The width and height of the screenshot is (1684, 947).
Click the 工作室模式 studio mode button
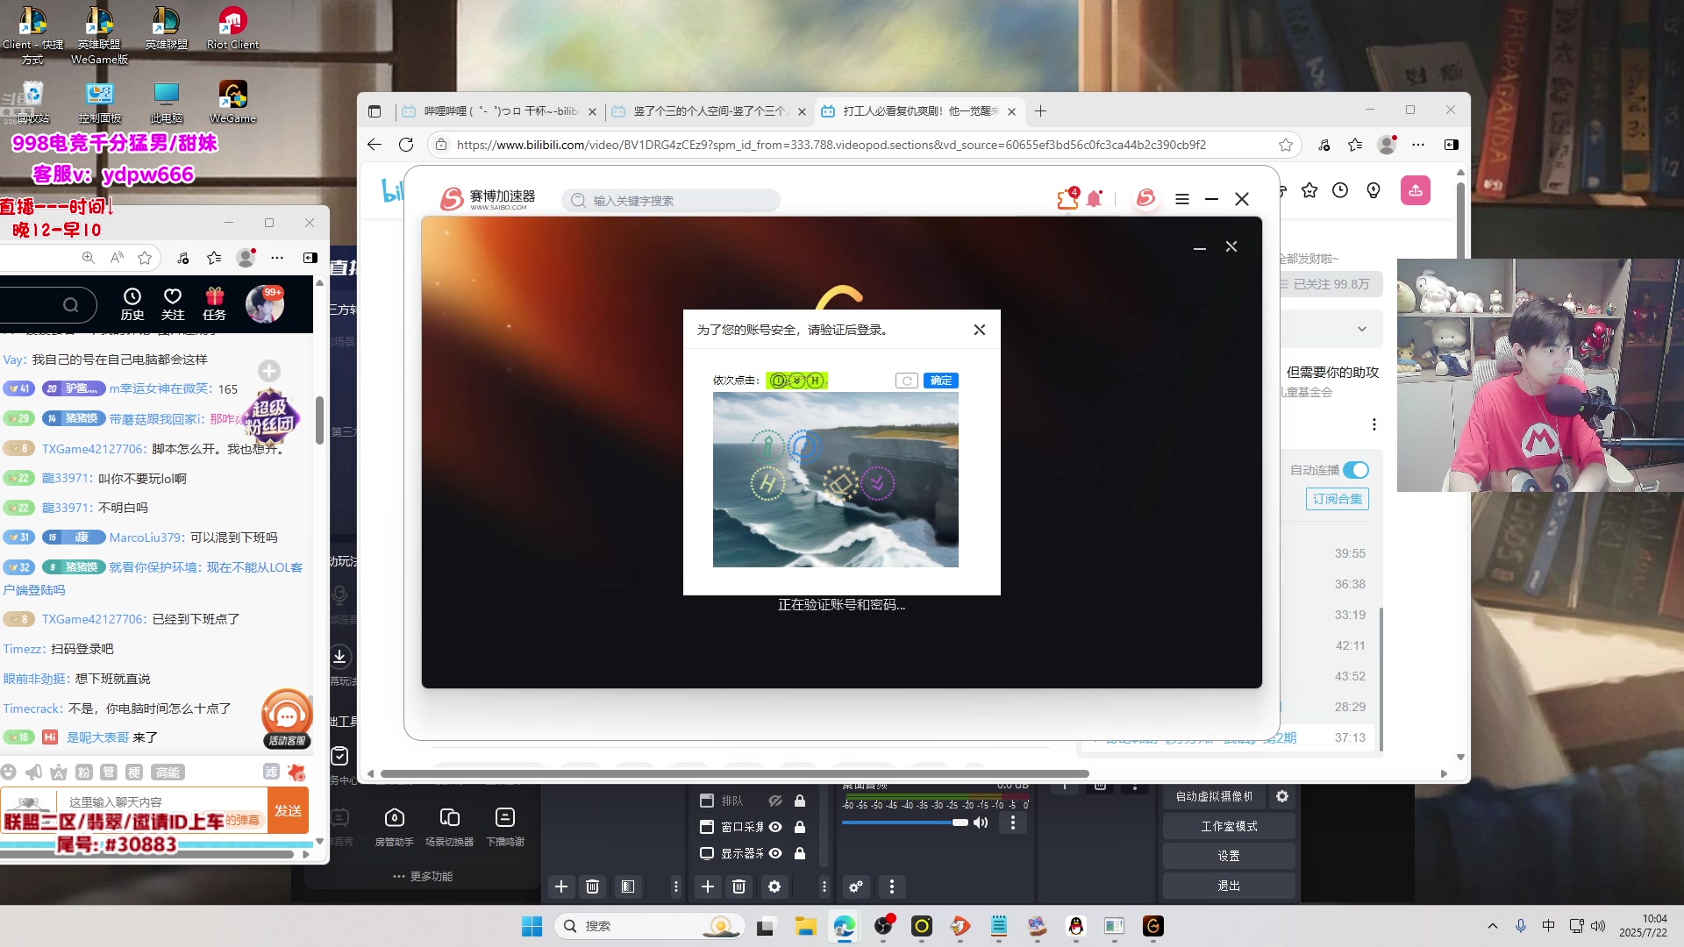pos(1229,826)
